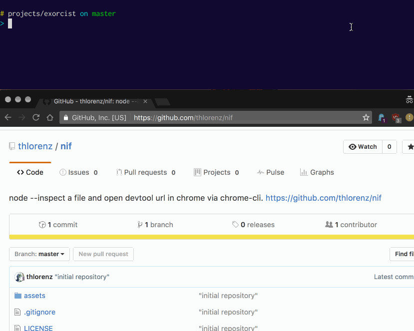View the 0 releases page
414x331 pixels.
click(253, 225)
